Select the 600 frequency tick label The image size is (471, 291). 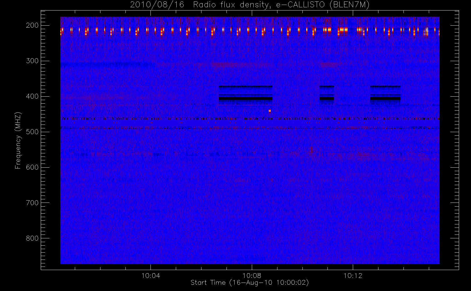click(x=32, y=167)
